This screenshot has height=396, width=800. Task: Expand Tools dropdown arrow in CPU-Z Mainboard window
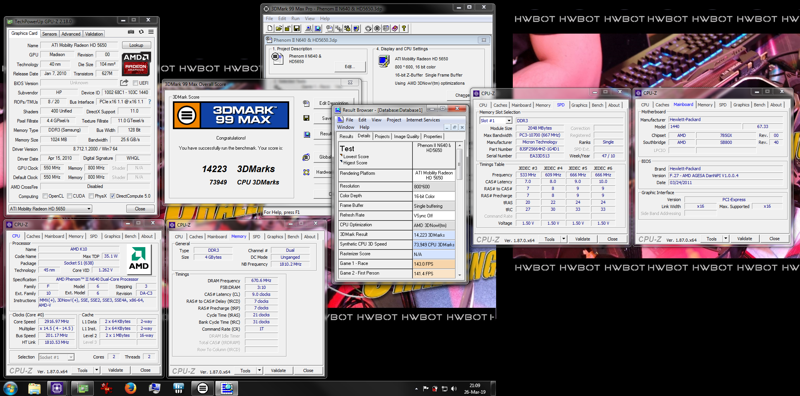tap(726, 239)
